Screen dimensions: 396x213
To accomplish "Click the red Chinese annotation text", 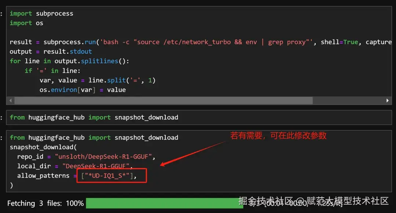I will [x=278, y=136].
